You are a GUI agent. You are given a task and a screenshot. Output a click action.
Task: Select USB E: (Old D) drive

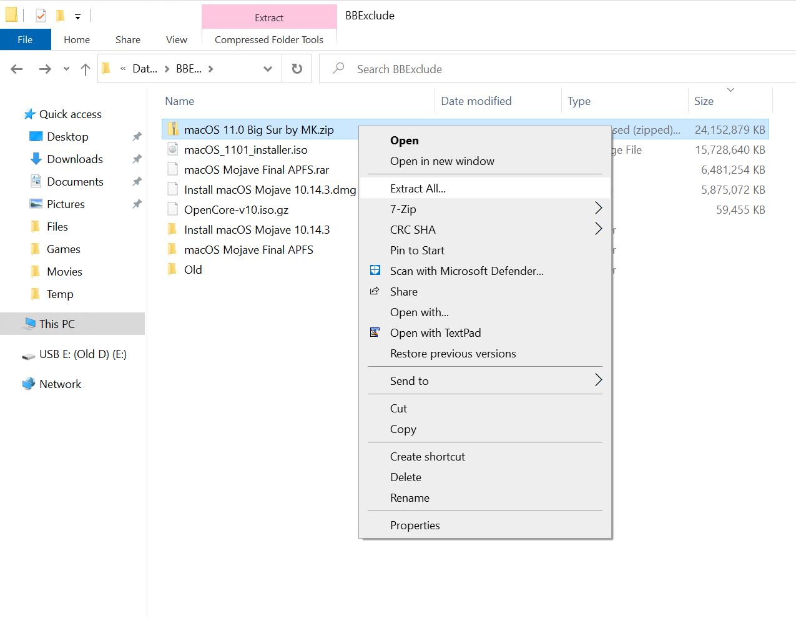(82, 354)
